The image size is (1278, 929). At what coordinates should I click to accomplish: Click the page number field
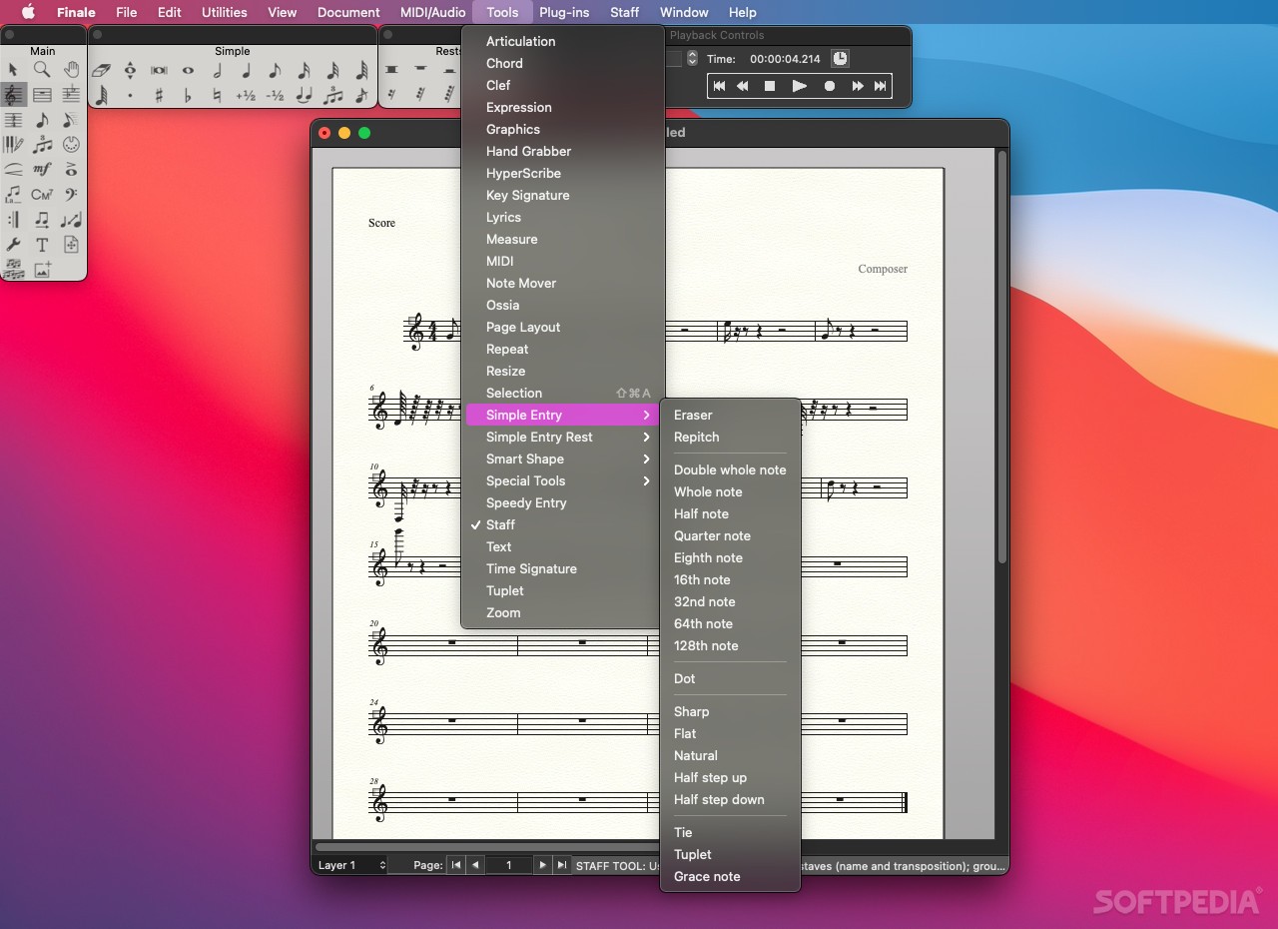(508, 865)
